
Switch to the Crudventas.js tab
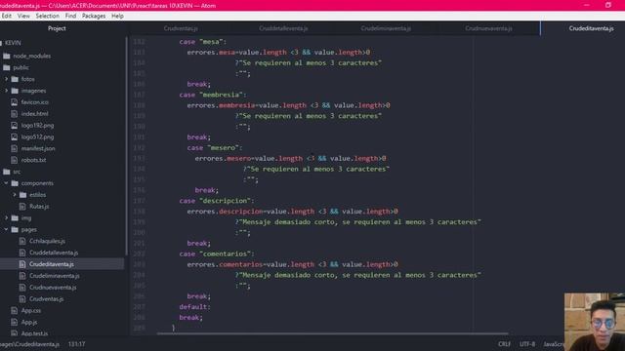click(181, 28)
